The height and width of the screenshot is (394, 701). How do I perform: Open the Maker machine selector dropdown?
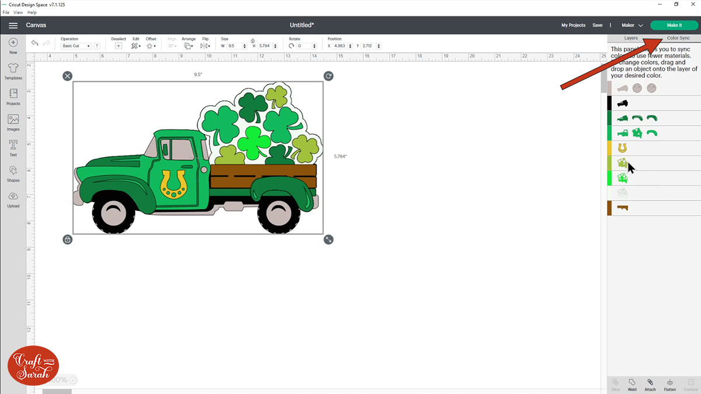point(631,25)
